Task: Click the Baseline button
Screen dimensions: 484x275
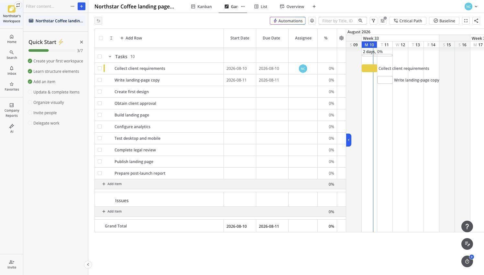Action: tap(444, 21)
